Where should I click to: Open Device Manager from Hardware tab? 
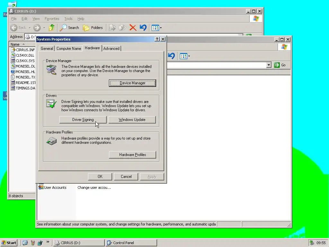(132, 83)
